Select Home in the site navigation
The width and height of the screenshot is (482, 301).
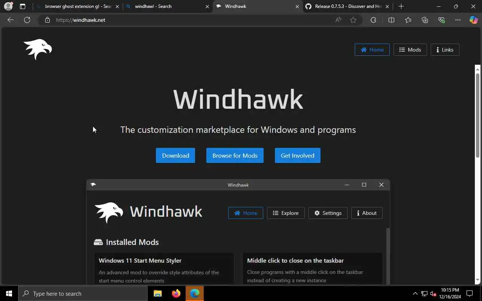click(372, 50)
